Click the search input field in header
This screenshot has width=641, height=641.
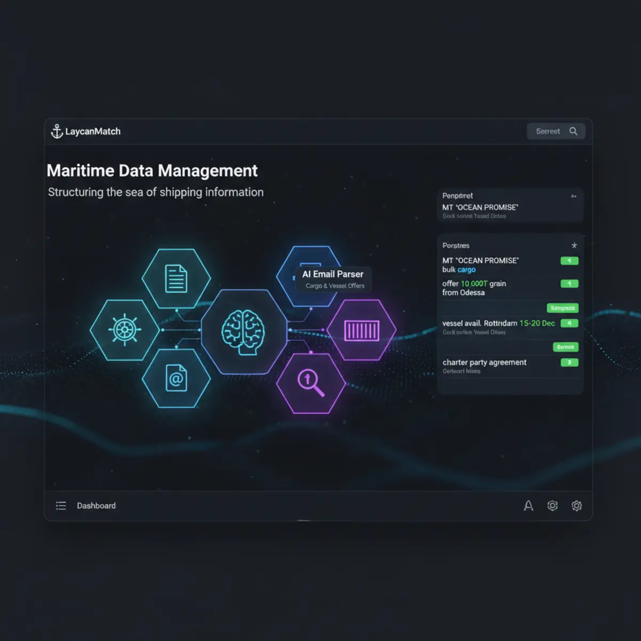click(556, 131)
